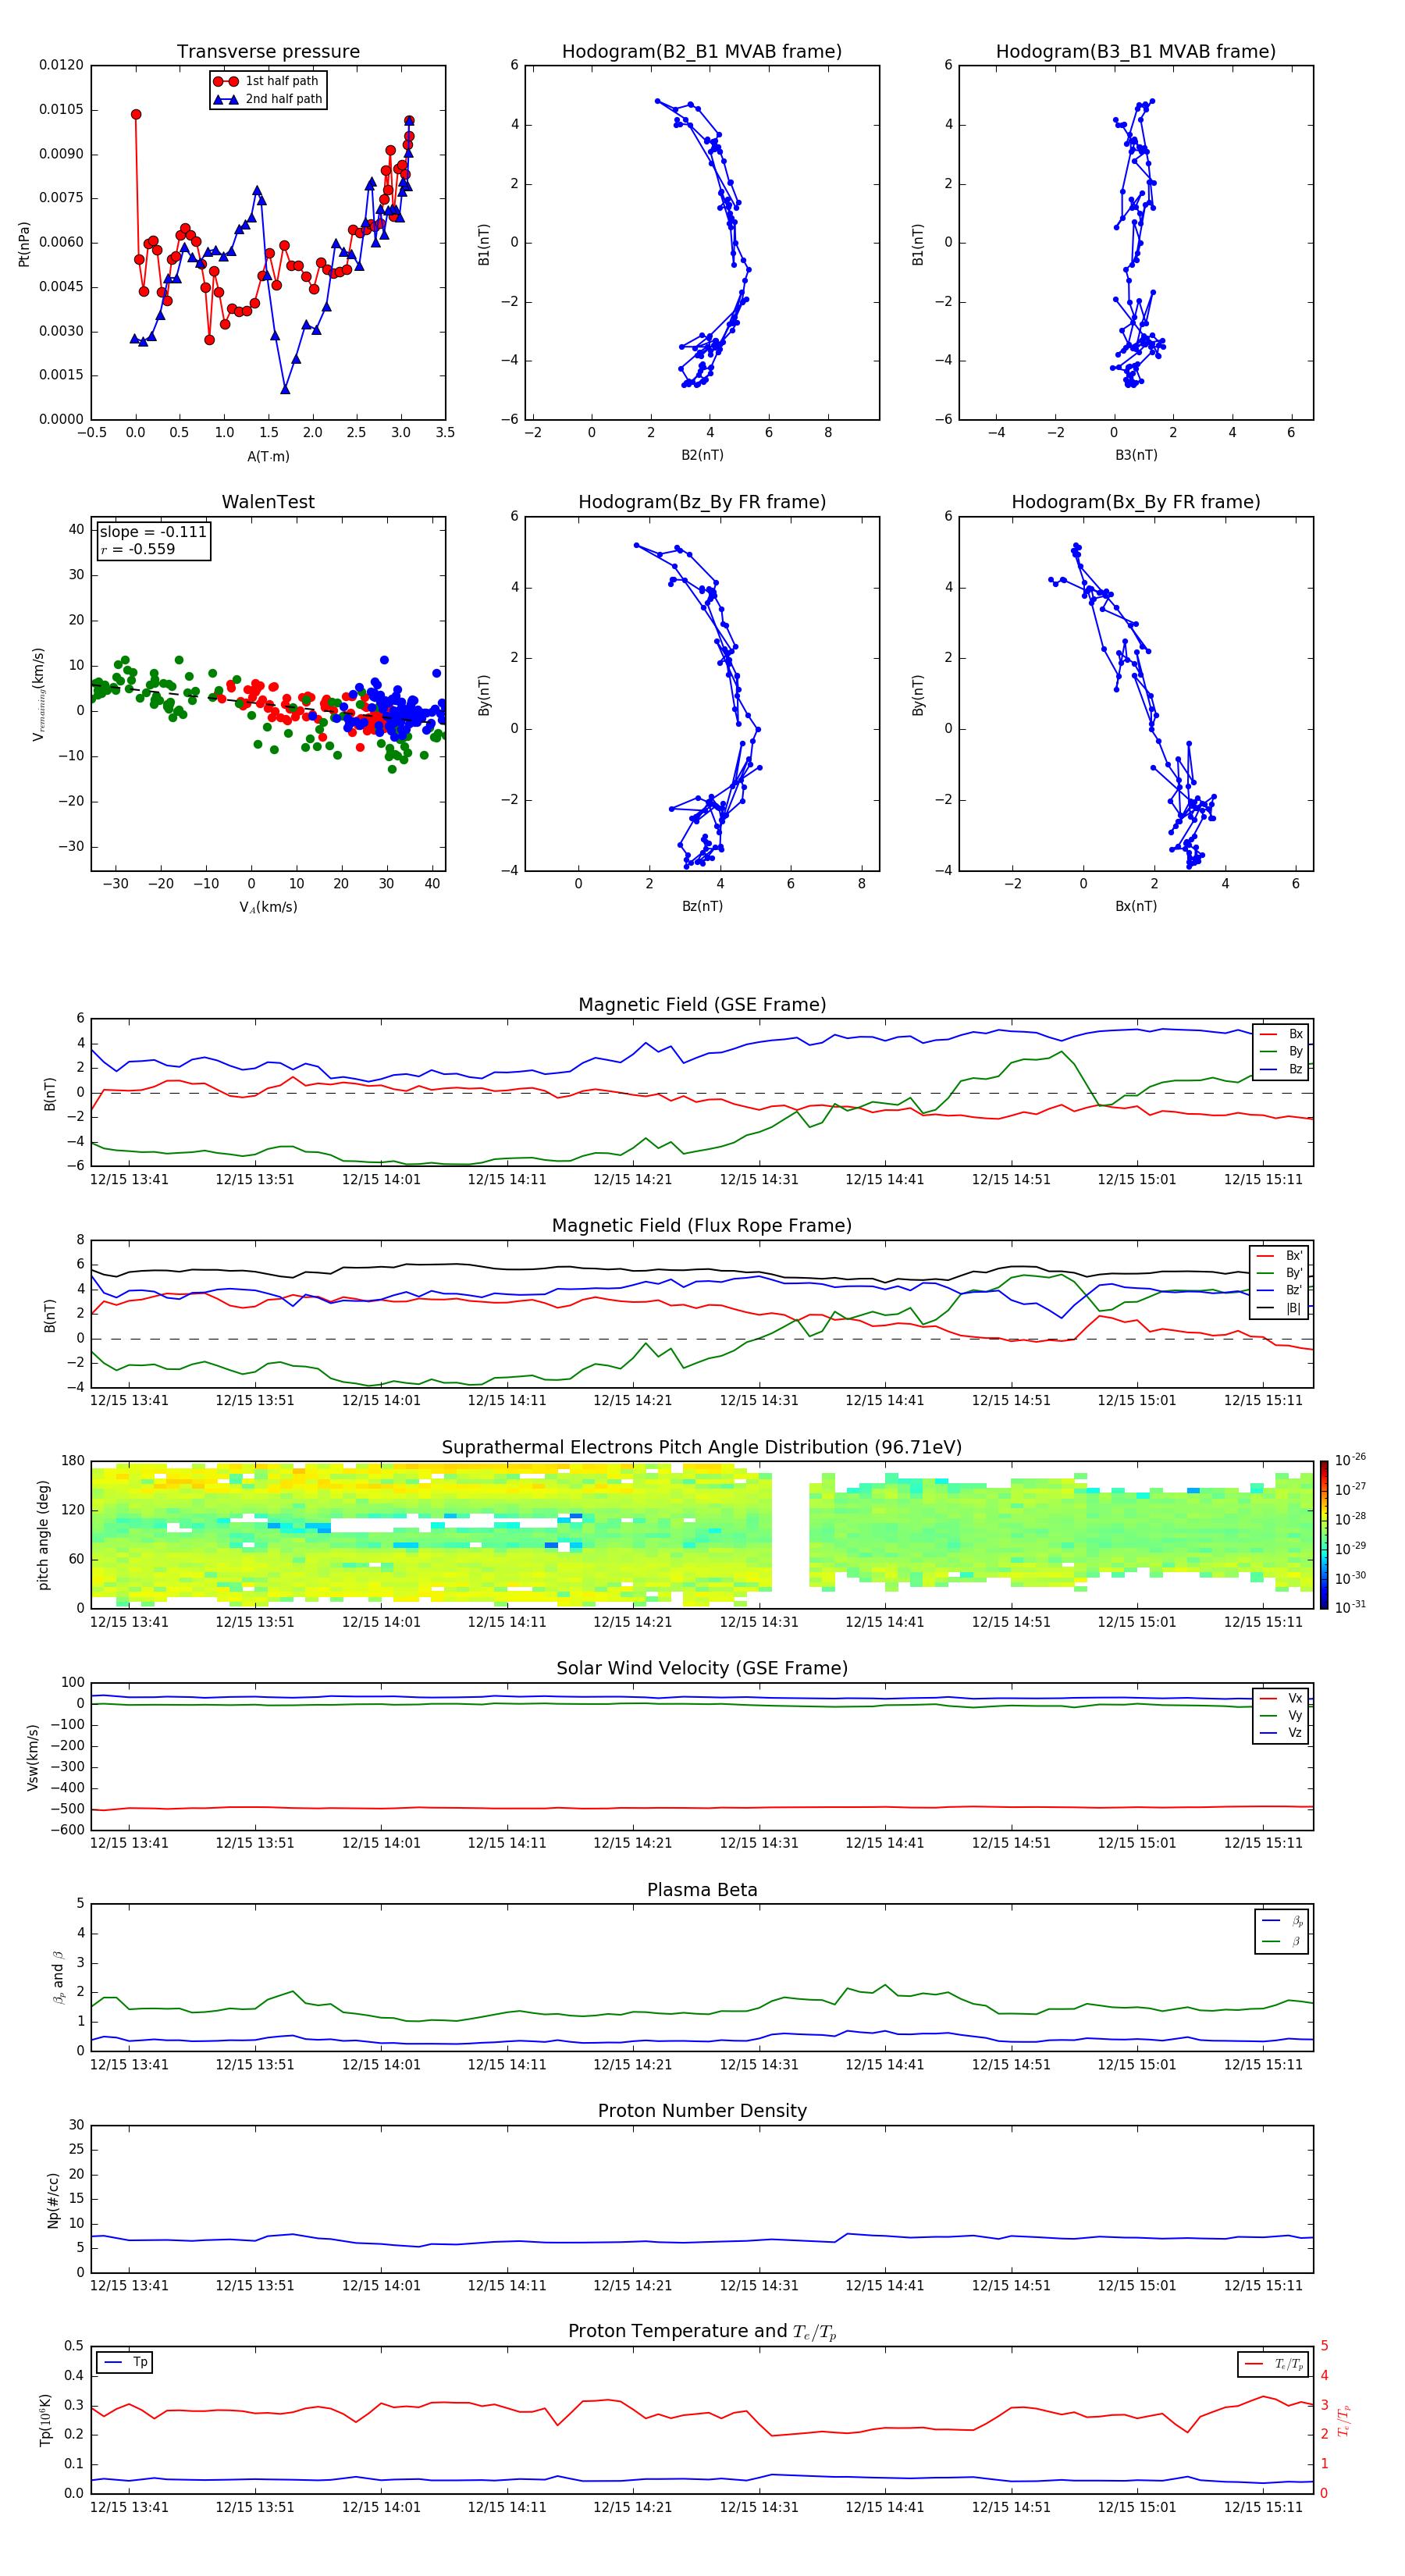Image resolution: width=1405 pixels, height=2576 pixels.
Task: Select the green β entry in Plasma Beta legend
Action: point(1282,1942)
